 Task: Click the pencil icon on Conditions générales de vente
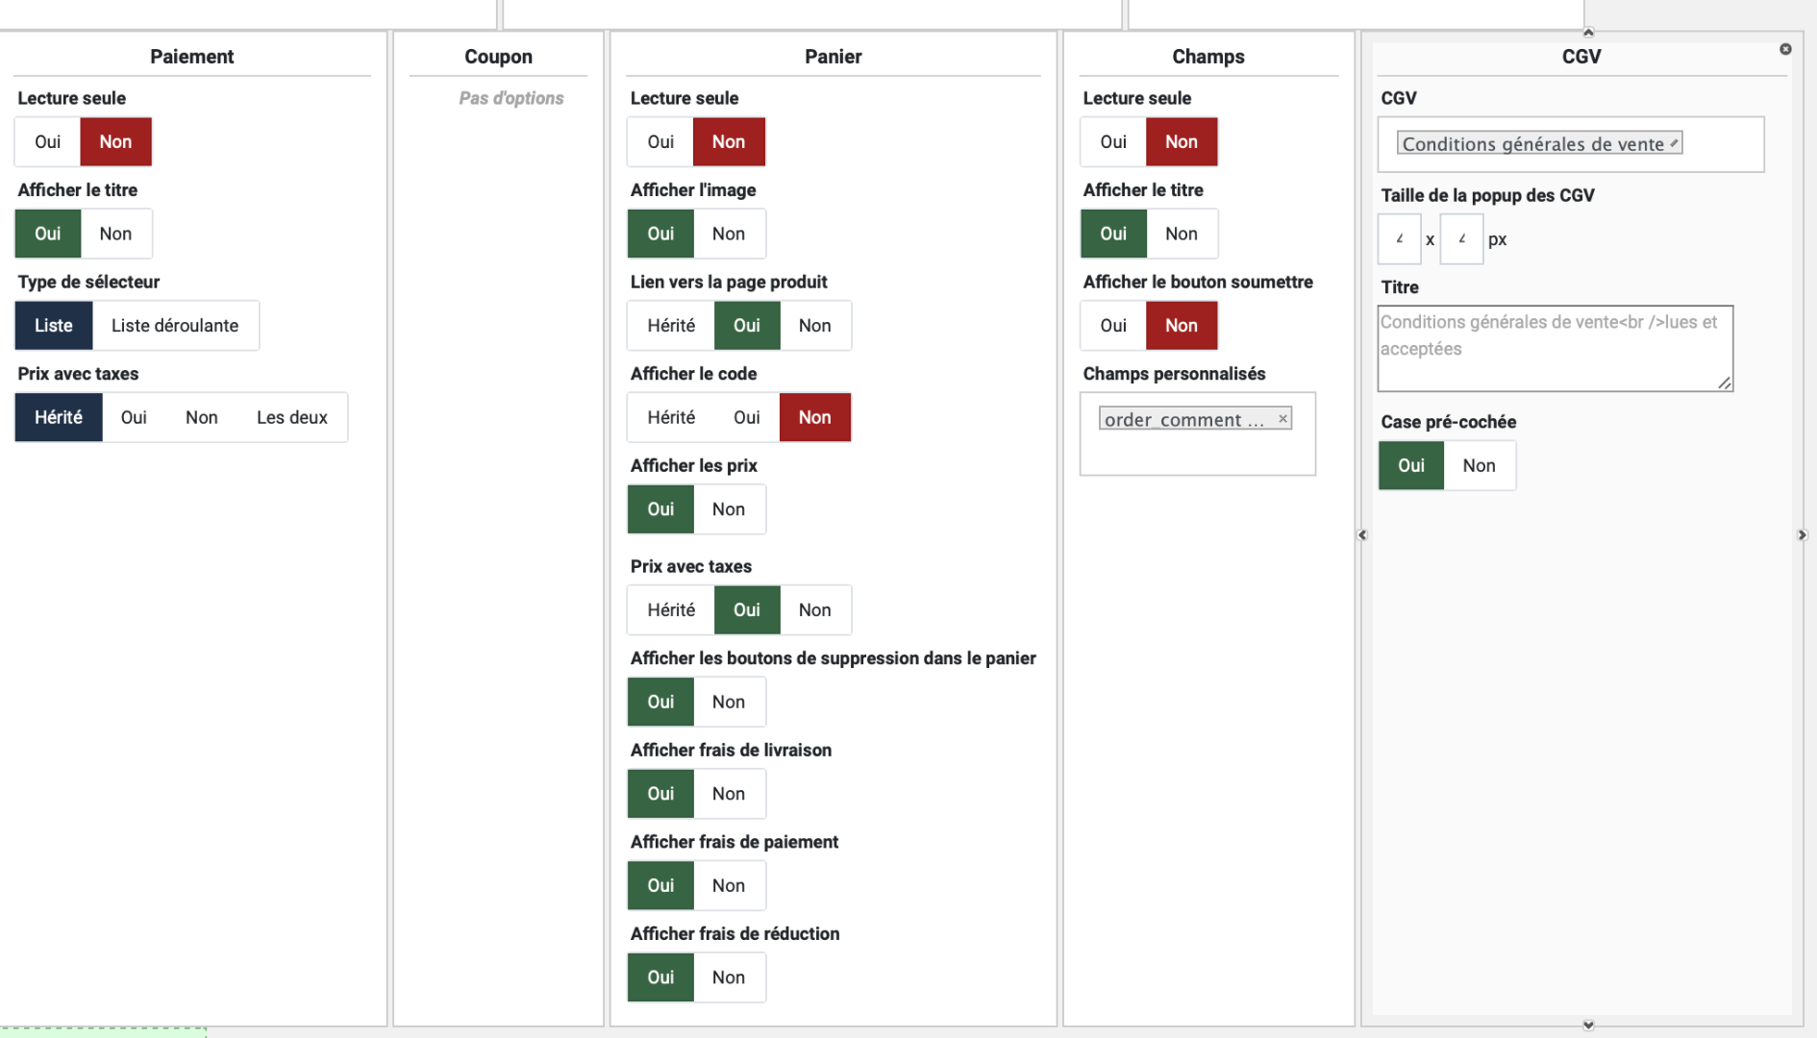tap(1674, 143)
